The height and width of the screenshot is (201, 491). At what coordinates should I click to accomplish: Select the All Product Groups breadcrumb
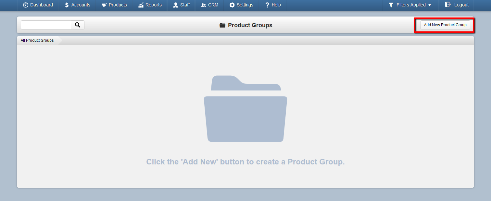37,40
